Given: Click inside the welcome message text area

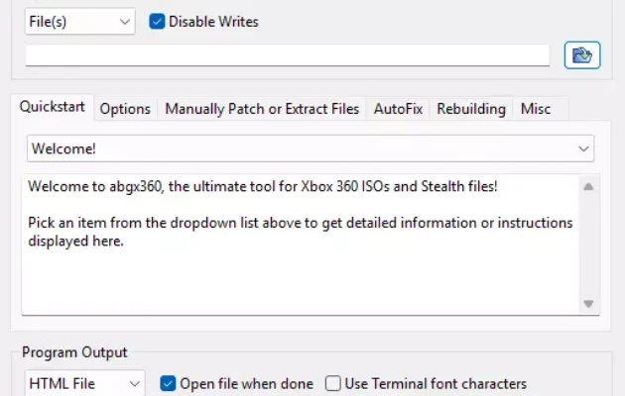Looking at the screenshot, I should click(x=301, y=245).
